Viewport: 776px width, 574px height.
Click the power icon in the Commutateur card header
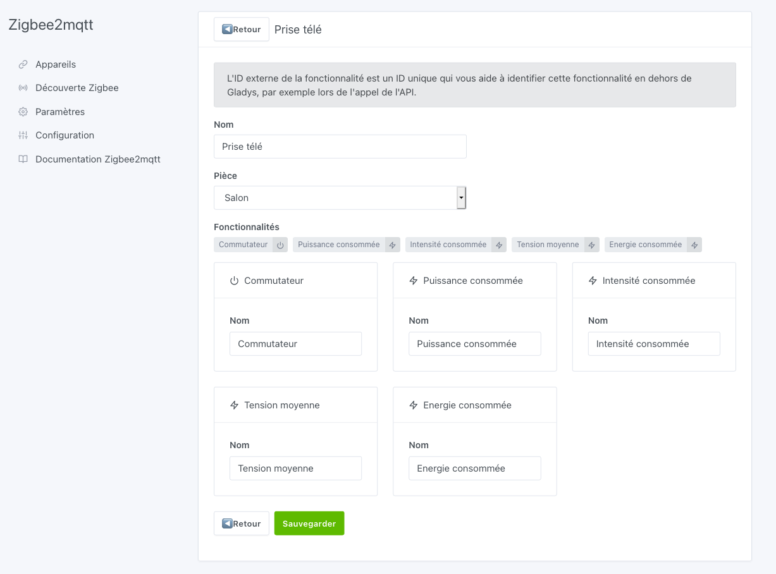tap(235, 280)
